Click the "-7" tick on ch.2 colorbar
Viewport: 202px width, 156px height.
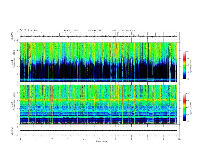coord(188,121)
